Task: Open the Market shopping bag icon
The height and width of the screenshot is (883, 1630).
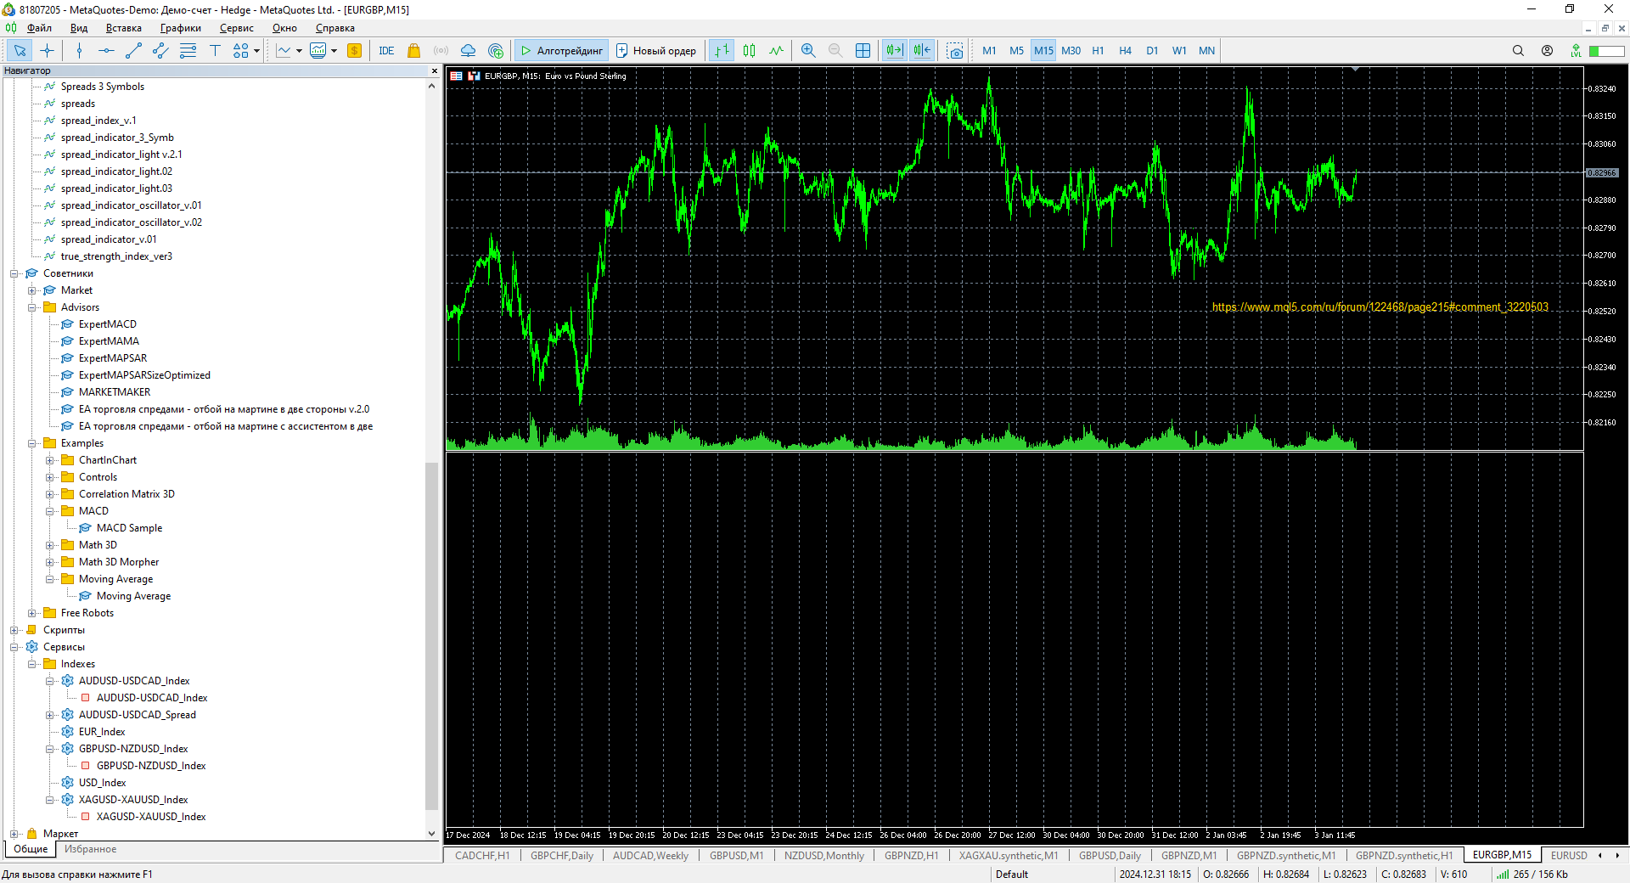Action: tap(413, 51)
